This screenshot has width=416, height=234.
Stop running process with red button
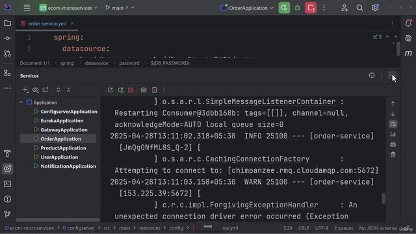click(x=311, y=8)
